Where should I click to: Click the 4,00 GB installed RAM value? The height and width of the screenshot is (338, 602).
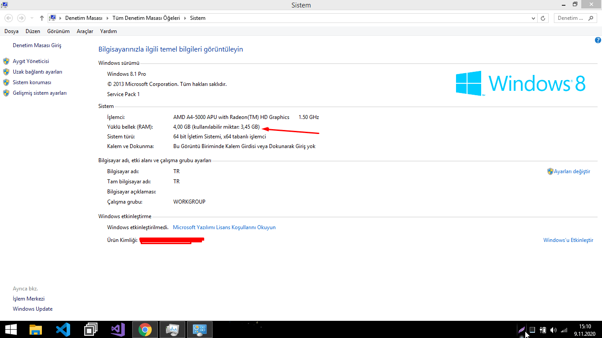point(217,127)
